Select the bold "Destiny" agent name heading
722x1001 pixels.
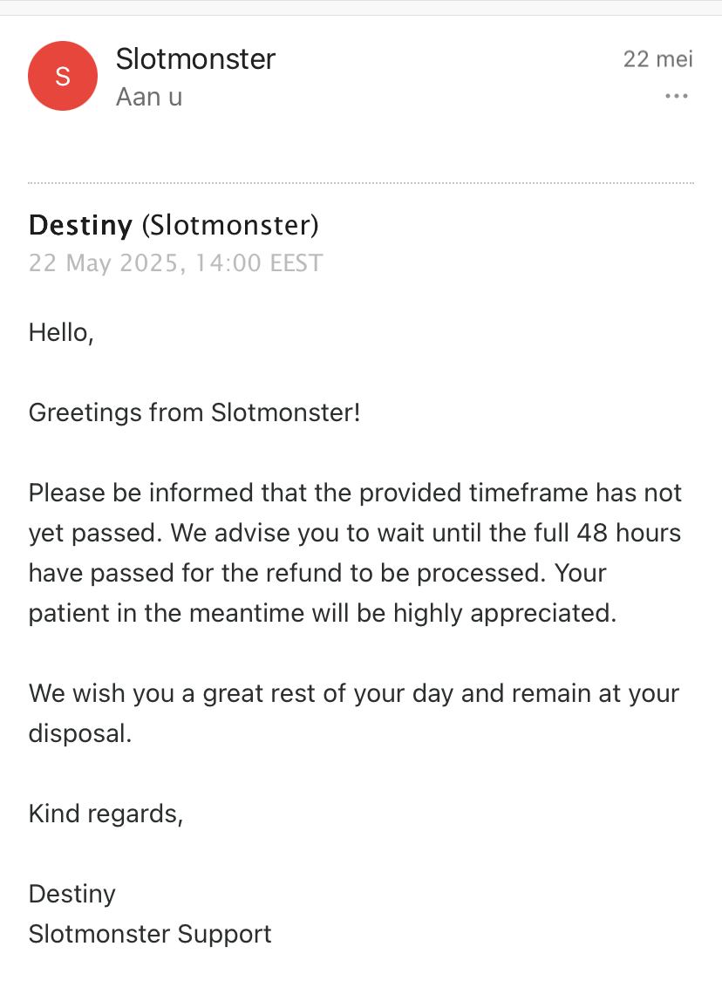(81, 226)
